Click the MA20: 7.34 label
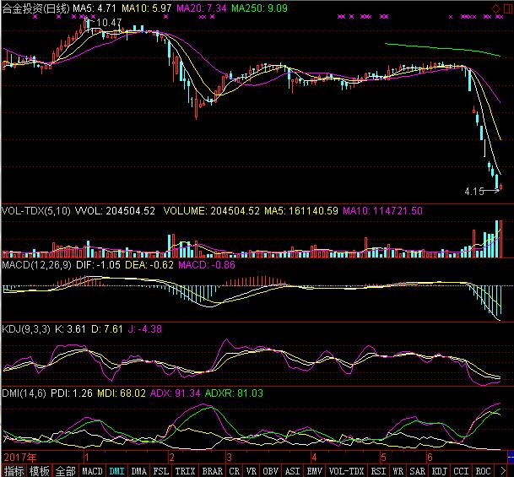Image resolution: width=514 pixels, height=477 pixels. [201, 8]
